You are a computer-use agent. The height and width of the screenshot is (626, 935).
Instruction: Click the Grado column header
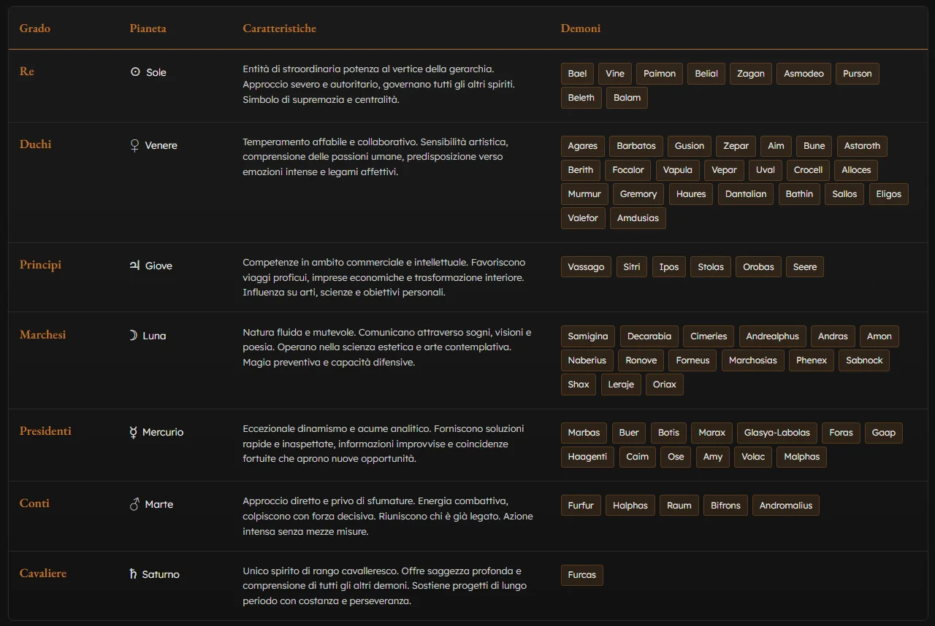pyautogui.click(x=35, y=28)
